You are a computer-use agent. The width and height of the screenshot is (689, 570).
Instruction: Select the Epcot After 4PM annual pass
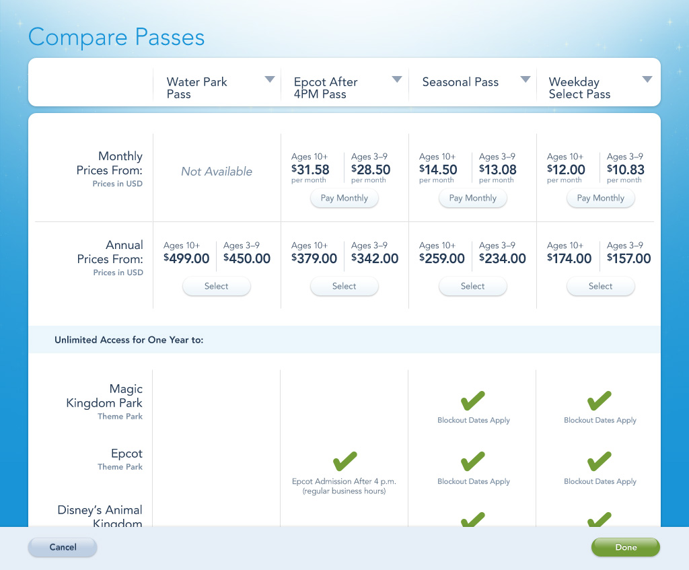[344, 287]
